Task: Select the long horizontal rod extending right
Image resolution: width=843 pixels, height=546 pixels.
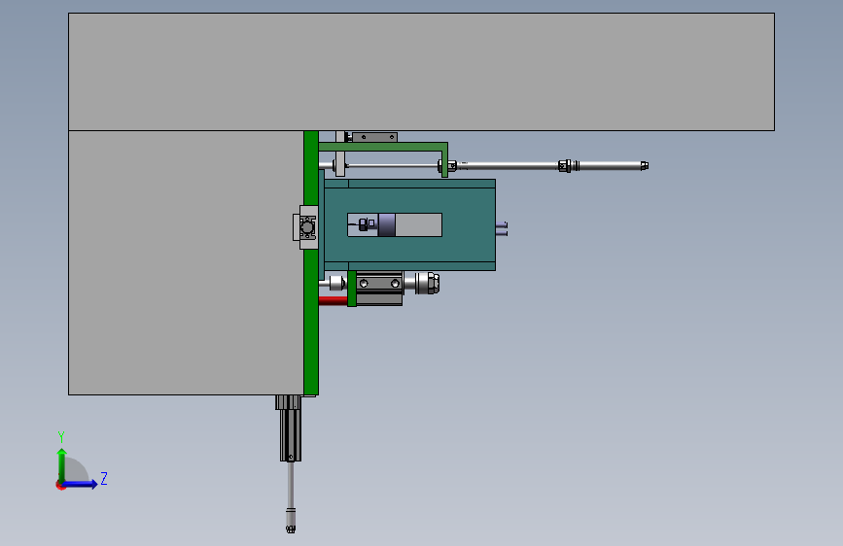Action: click(x=548, y=165)
